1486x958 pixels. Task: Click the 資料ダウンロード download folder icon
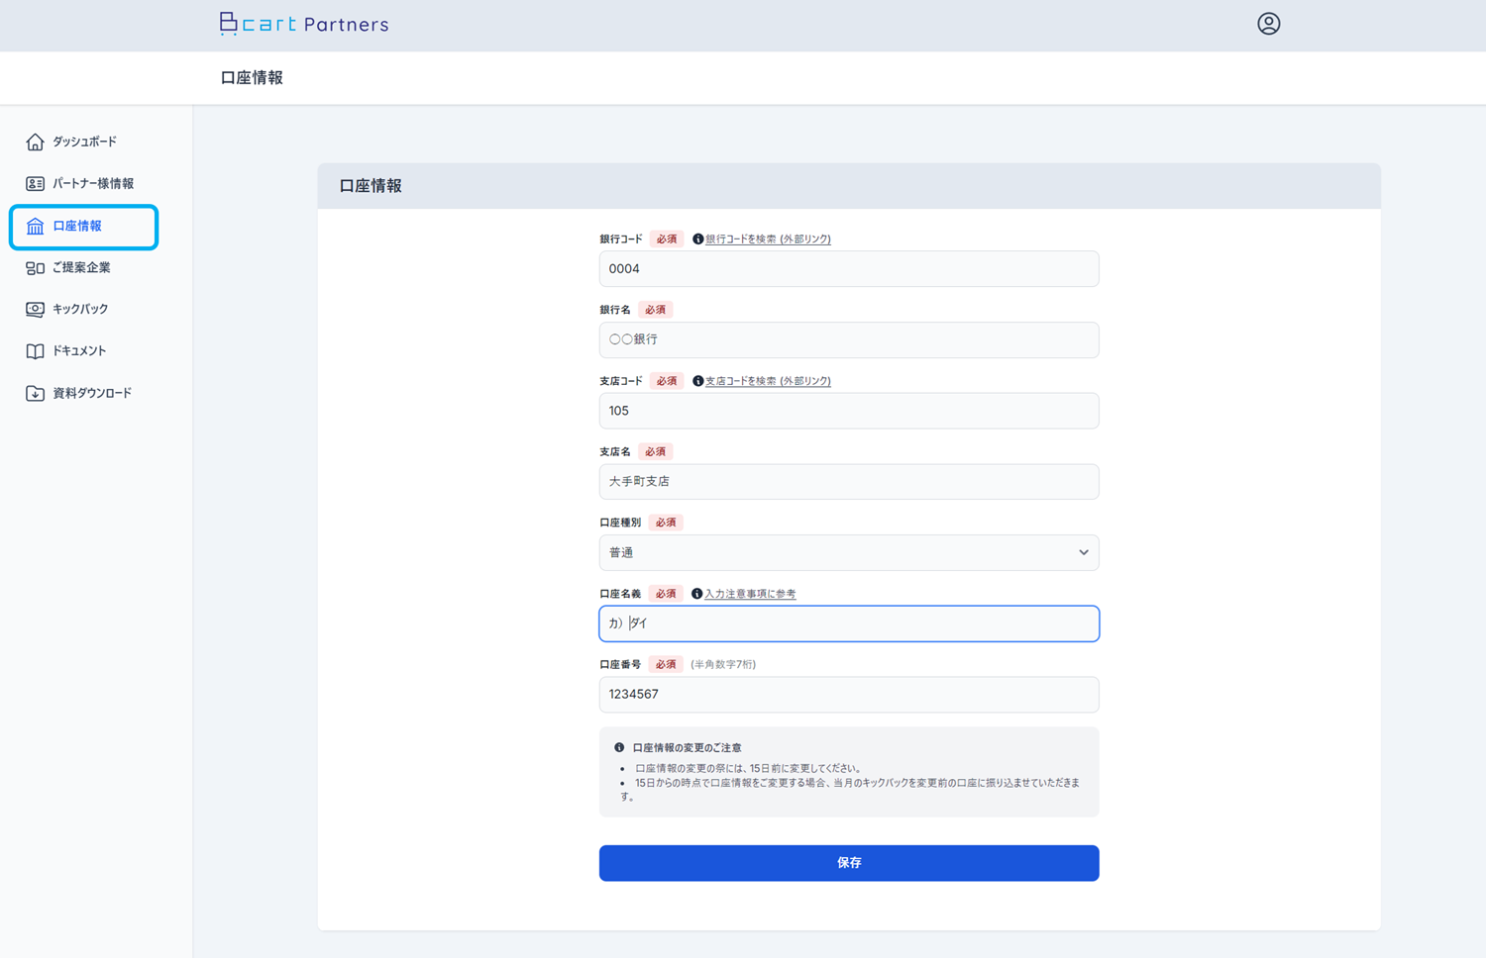(35, 393)
